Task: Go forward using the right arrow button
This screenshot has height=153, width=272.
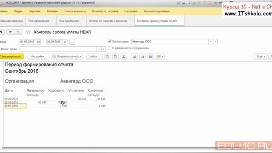Action: coord(18,32)
